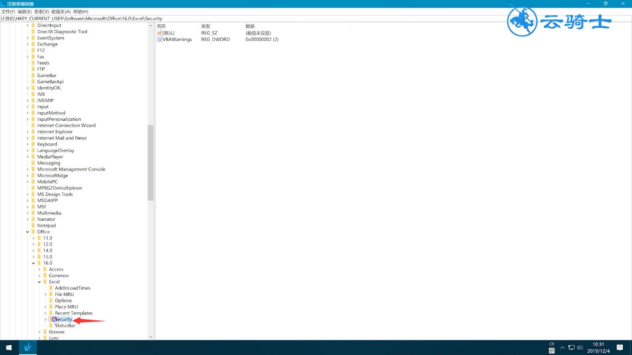The width and height of the screenshot is (632, 355).
Task: Click the tree scrollbar up arrow
Action: 150,25
